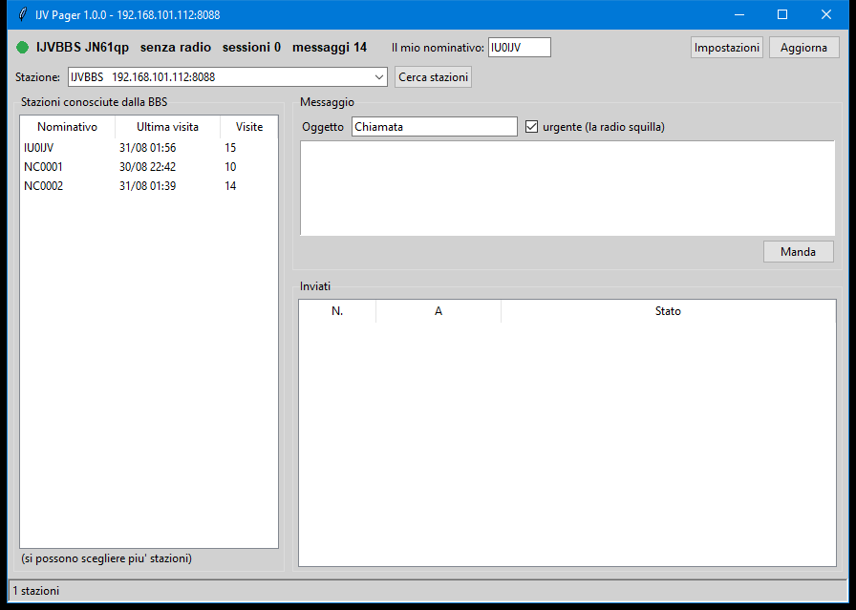Click the 'senza radio' status text
This screenshot has width=856, height=610.
coord(175,48)
